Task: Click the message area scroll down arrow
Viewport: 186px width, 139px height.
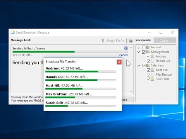Action: tap(131, 92)
